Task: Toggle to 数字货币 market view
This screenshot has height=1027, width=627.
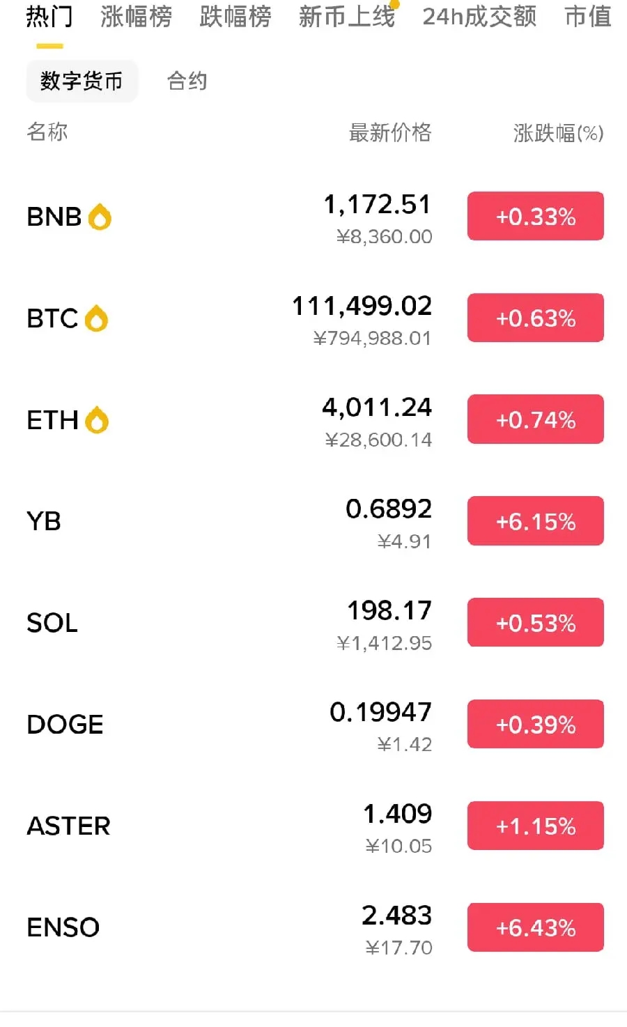Action: coord(82,81)
